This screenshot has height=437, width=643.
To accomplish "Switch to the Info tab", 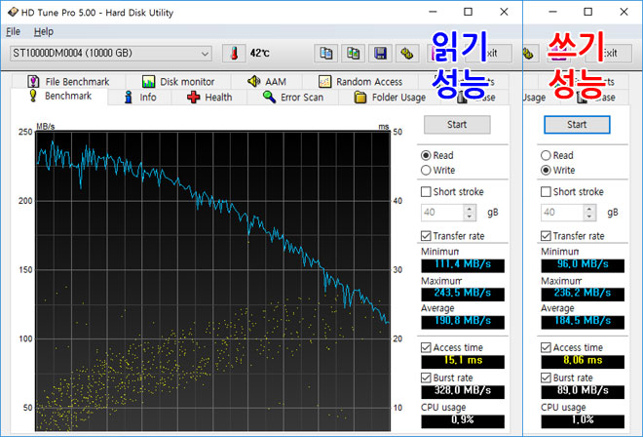I will click(140, 98).
